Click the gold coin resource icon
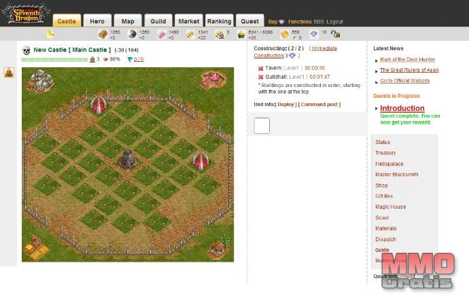The image size is (469, 297). pyautogui.click(x=284, y=34)
